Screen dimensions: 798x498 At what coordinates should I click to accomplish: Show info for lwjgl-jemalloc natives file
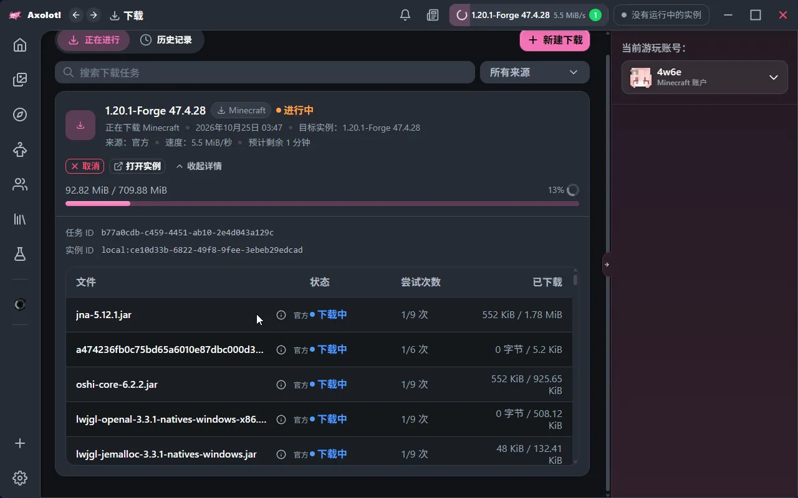(281, 454)
